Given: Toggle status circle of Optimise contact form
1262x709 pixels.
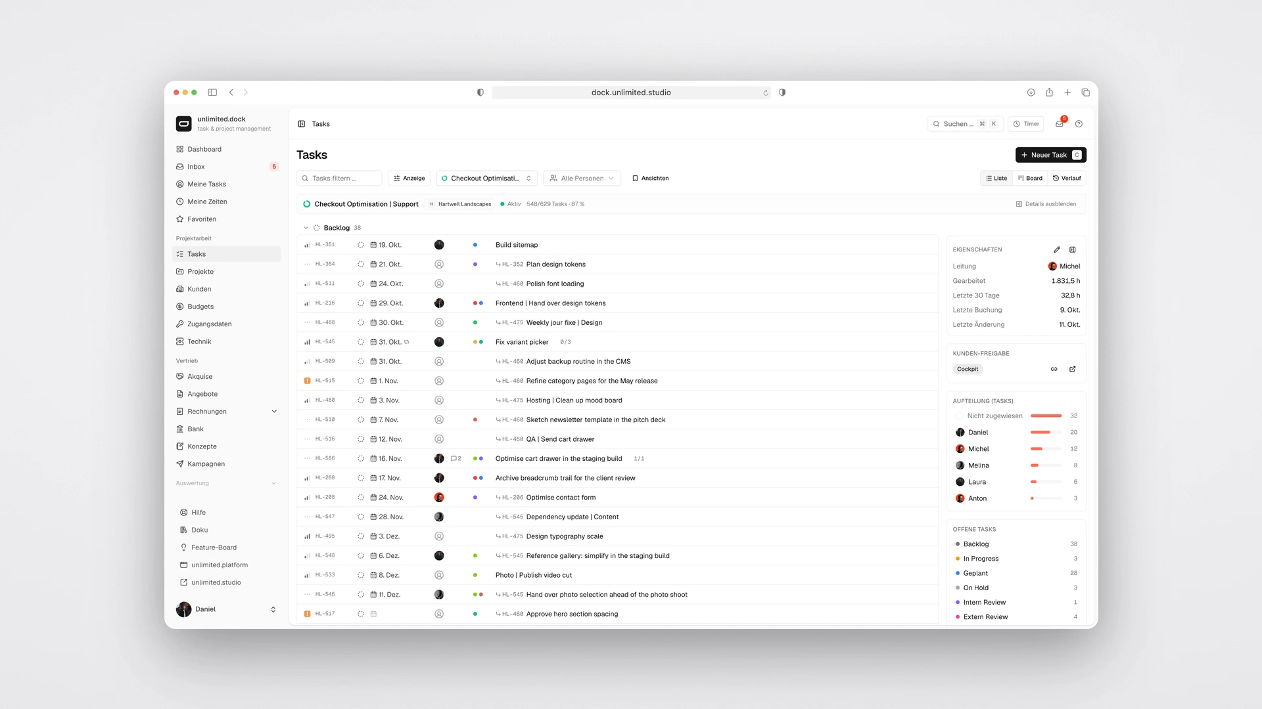Looking at the screenshot, I should point(361,498).
